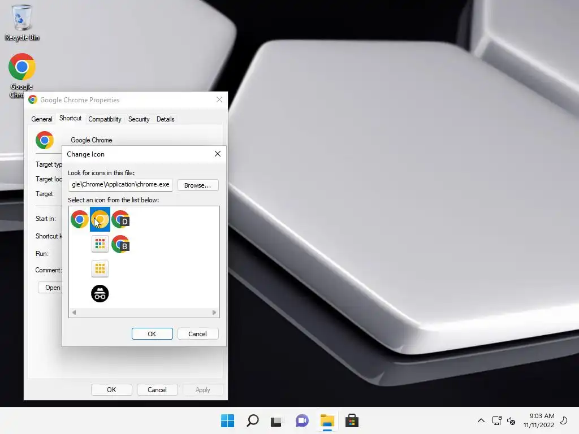Click OK in Google Chrome Properties window
Viewport: 579px width, 434px height.
[x=111, y=390]
